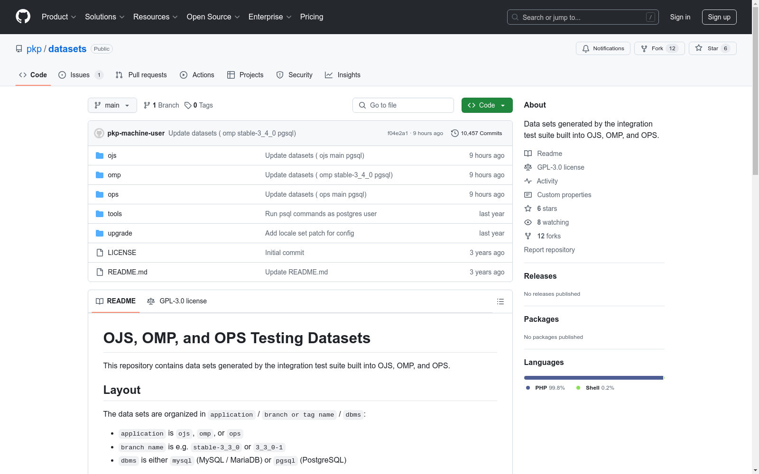Click the Releases heading link
The image size is (759, 474).
pos(540,276)
